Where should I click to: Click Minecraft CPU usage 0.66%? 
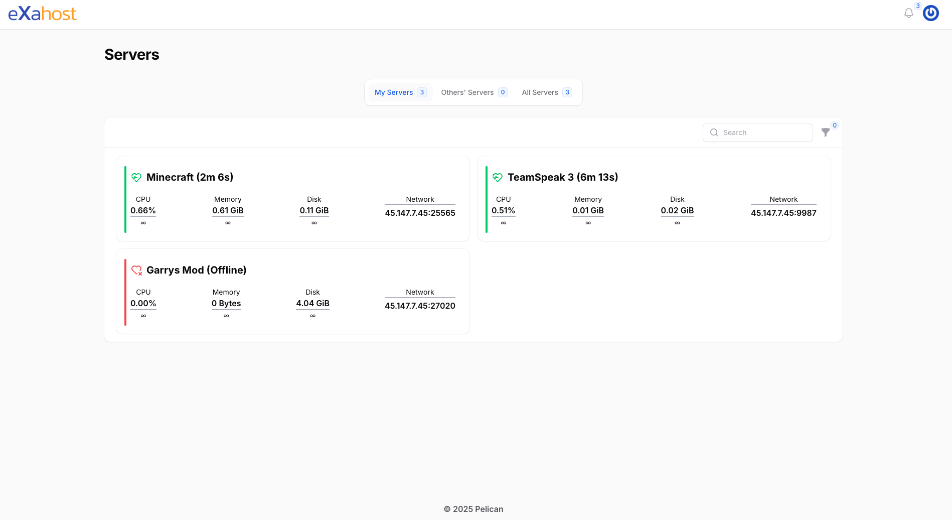[x=143, y=210]
